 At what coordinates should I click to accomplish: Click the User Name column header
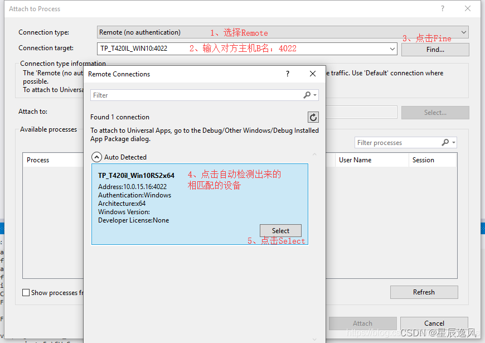click(x=357, y=160)
